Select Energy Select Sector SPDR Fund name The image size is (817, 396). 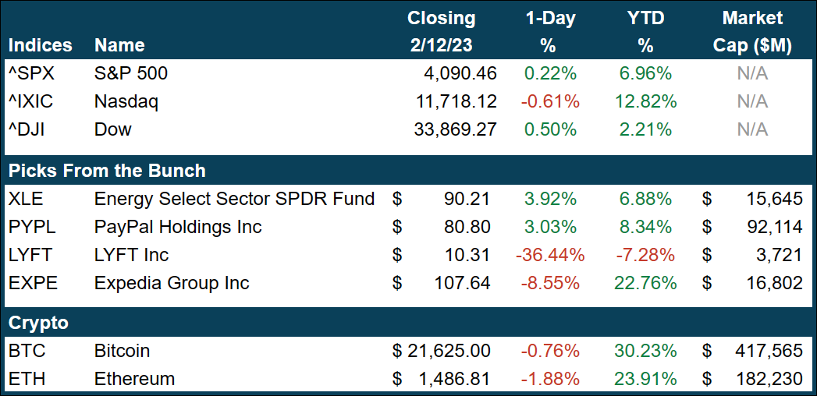point(234,199)
